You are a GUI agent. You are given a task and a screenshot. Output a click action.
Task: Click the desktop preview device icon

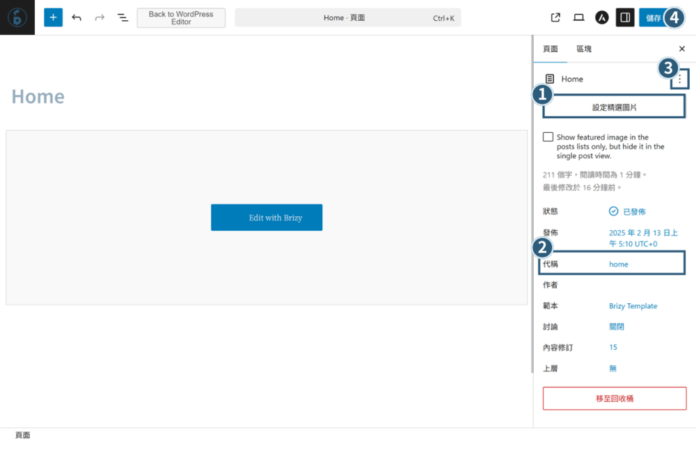point(578,17)
